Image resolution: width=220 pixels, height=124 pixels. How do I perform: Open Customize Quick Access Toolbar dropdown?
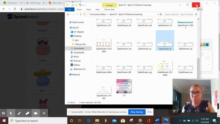[83, 5]
